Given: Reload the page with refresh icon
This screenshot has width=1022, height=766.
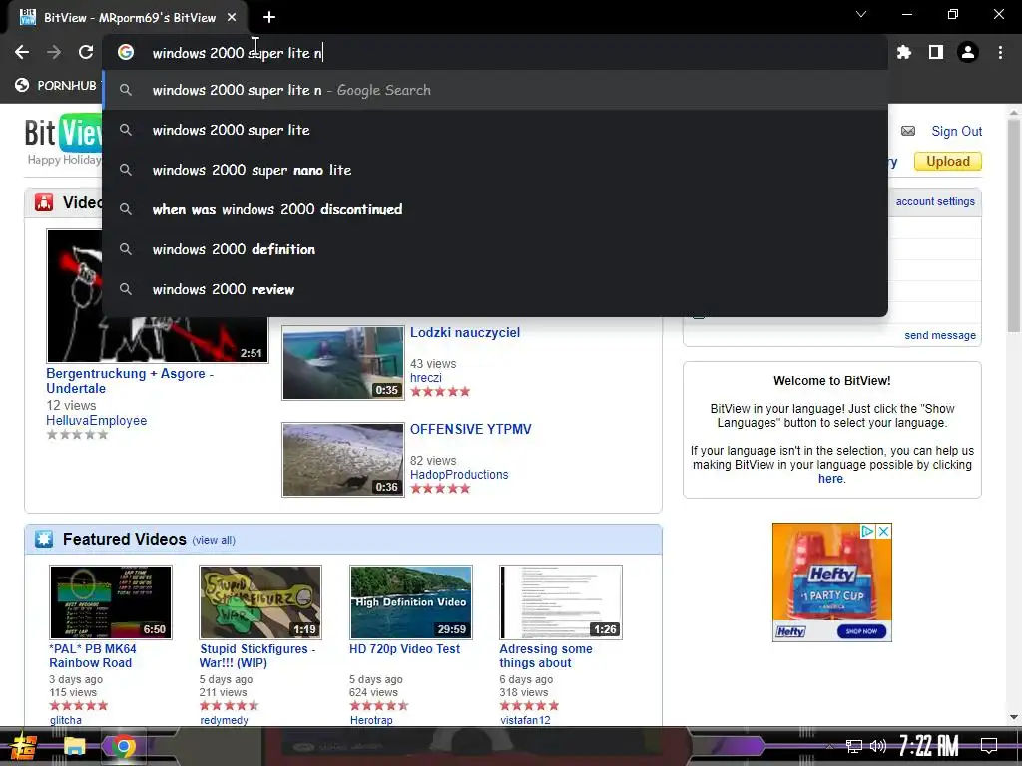Looking at the screenshot, I should [x=86, y=52].
